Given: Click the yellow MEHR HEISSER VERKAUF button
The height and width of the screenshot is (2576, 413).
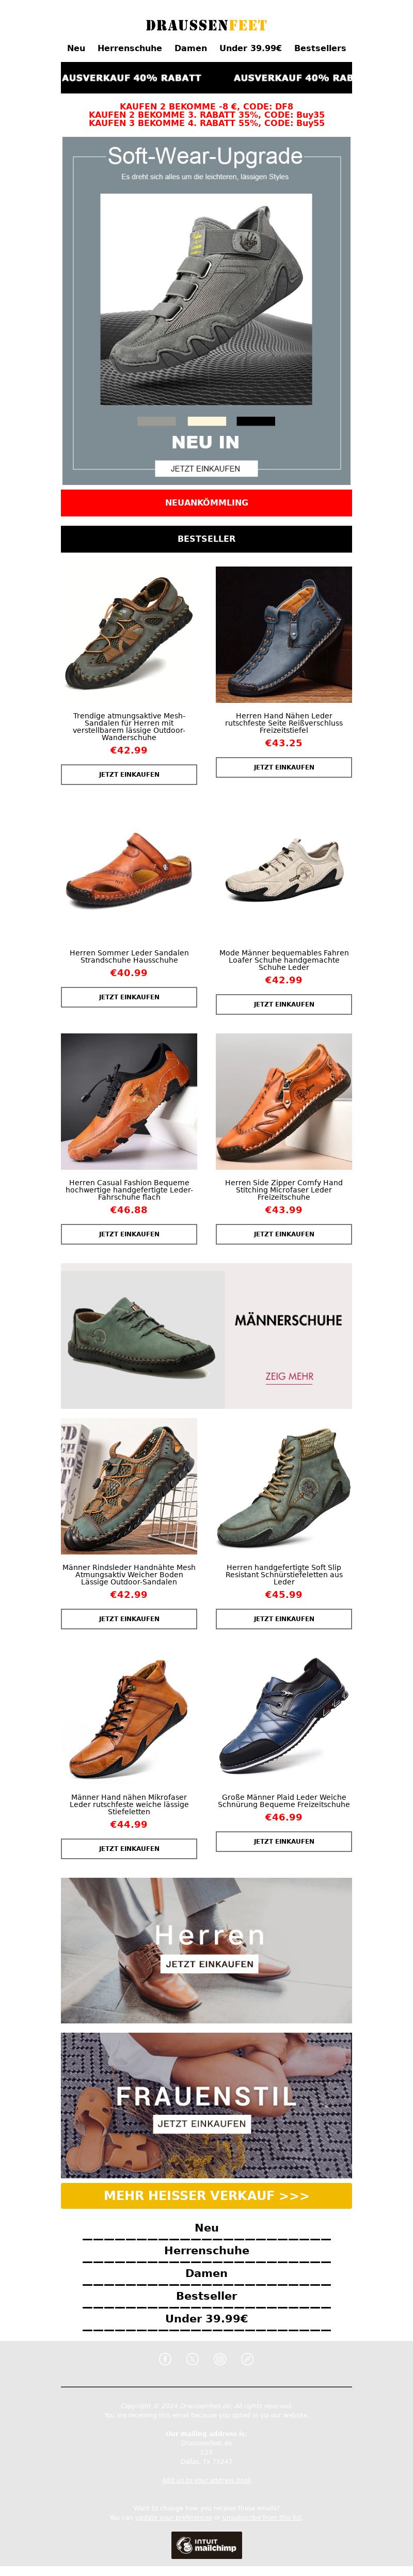Looking at the screenshot, I should [206, 2195].
